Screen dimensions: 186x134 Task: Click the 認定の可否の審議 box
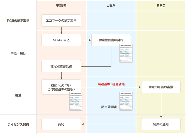click(161, 87)
